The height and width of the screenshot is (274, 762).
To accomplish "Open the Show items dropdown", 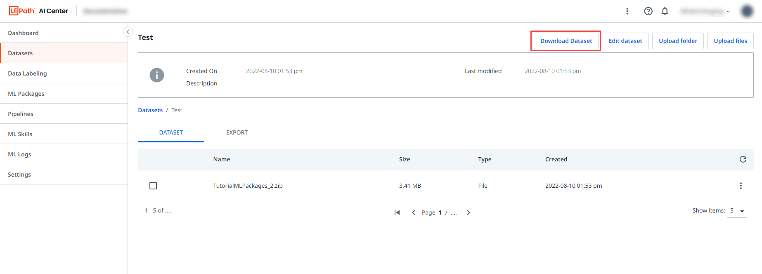I will point(737,211).
